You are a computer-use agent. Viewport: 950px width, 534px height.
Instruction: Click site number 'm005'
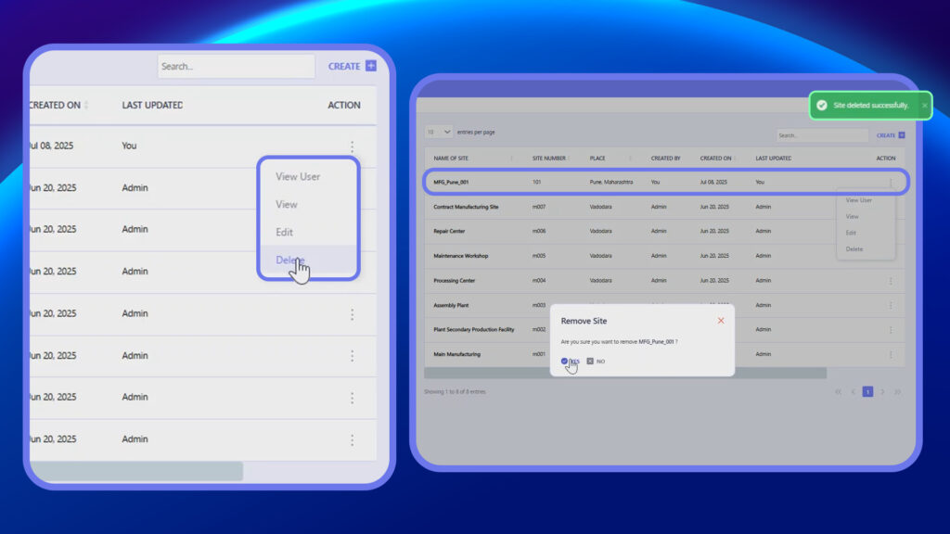pos(539,256)
